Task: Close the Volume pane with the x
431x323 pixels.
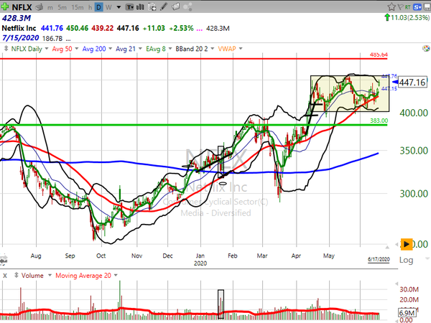Action: 5,275
